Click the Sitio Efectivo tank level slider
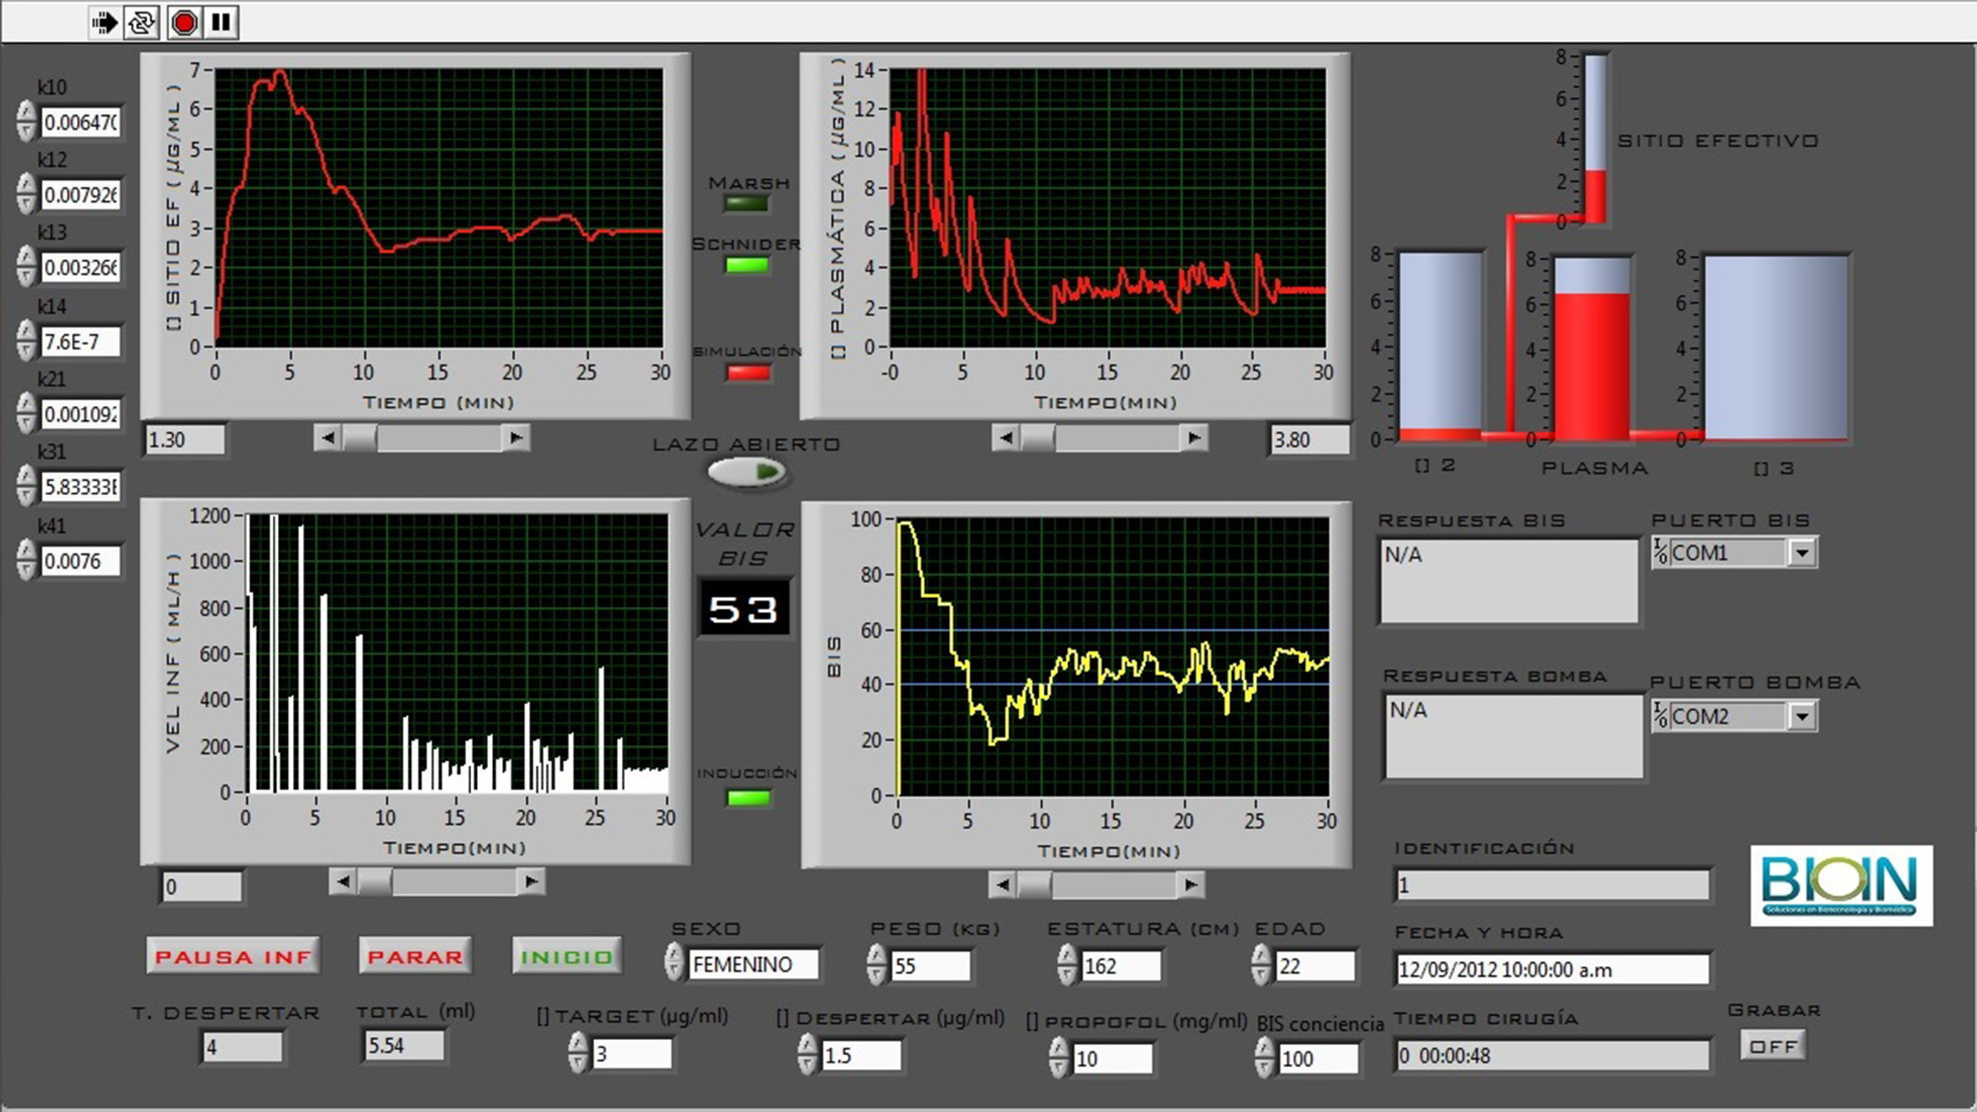This screenshot has height=1112, width=1977. pyautogui.click(x=1596, y=138)
